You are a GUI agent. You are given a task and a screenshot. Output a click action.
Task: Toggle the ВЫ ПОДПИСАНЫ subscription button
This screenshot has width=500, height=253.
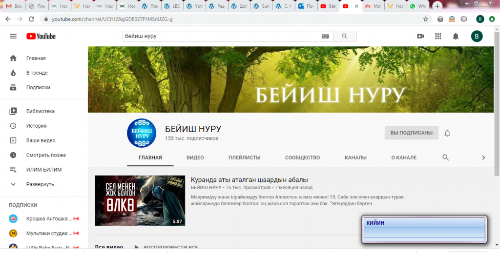point(411,133)
